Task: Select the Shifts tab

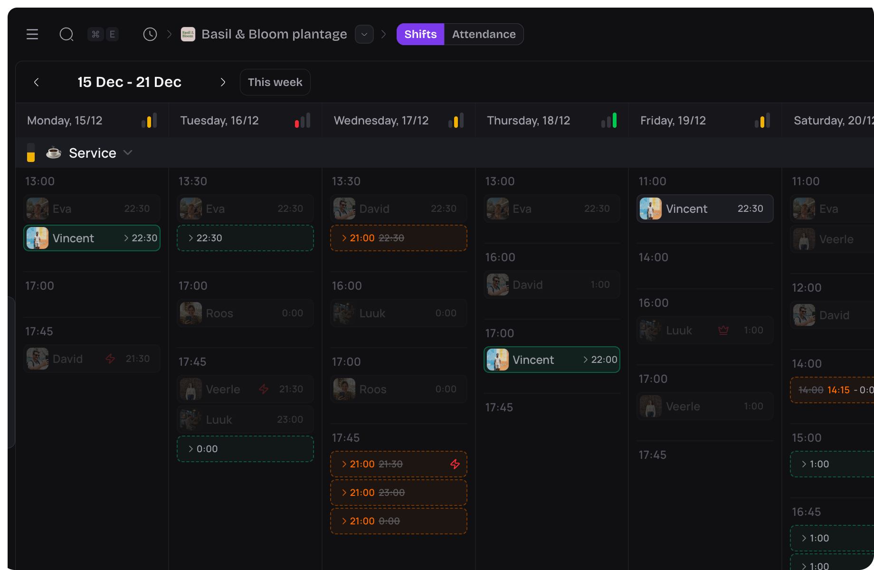Action: point(420,34)
